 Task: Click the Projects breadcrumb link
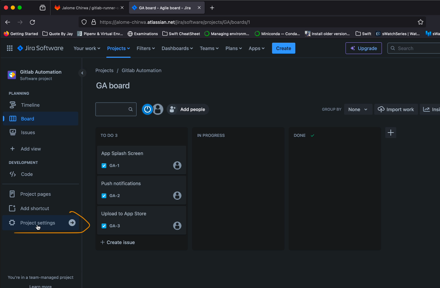click(104, 70)
